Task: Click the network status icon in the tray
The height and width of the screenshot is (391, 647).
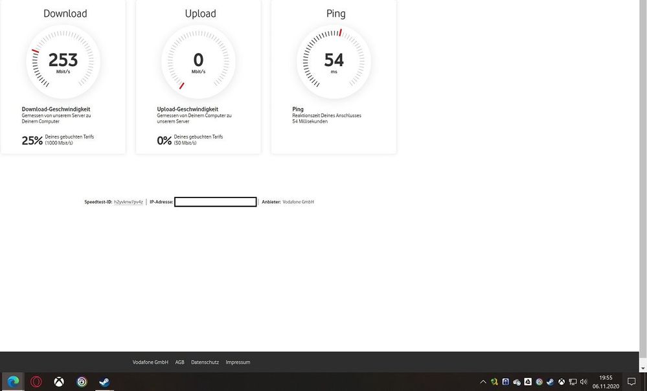Action: [x=572, y=382]
